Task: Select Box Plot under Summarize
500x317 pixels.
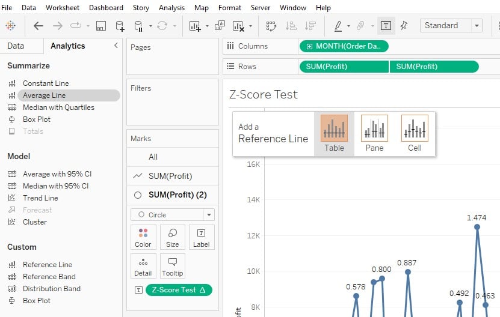Action: [37, 119]
